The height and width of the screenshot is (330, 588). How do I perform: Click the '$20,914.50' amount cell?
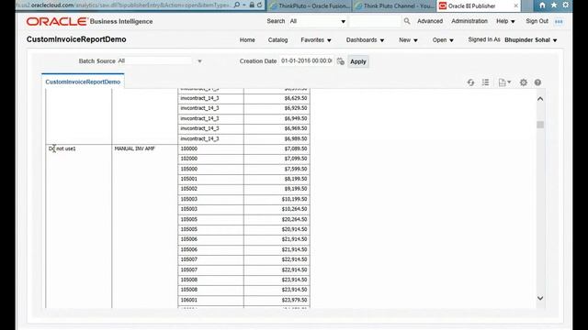277,229
